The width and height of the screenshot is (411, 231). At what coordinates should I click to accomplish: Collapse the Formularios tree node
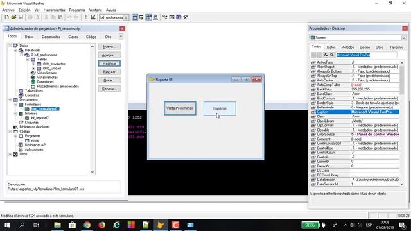[x=15, y=104]
